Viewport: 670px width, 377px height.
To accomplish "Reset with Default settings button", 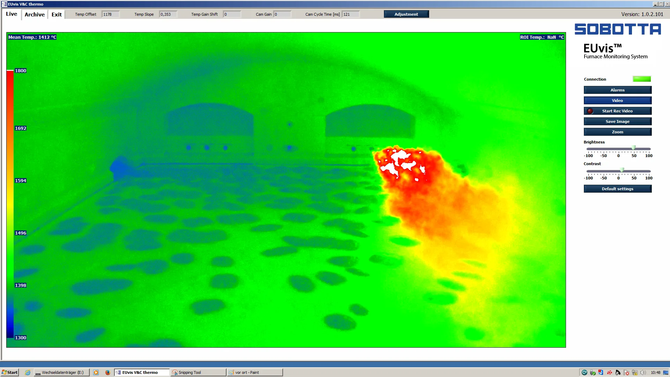I will click(617, 189).
